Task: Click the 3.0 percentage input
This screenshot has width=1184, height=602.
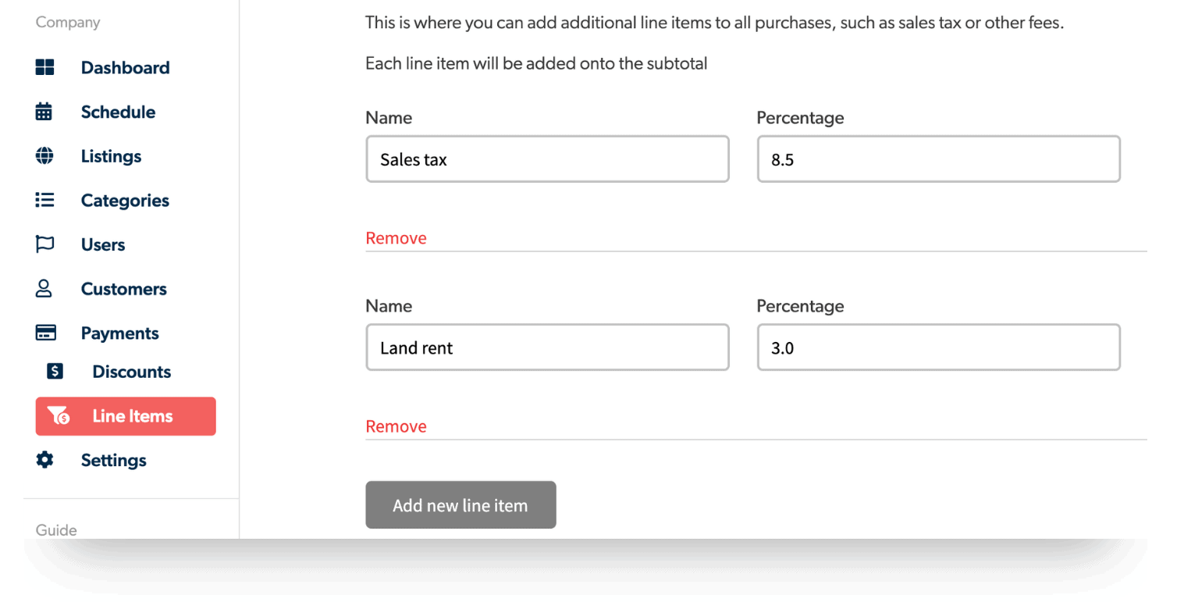Action: point(938,347)
